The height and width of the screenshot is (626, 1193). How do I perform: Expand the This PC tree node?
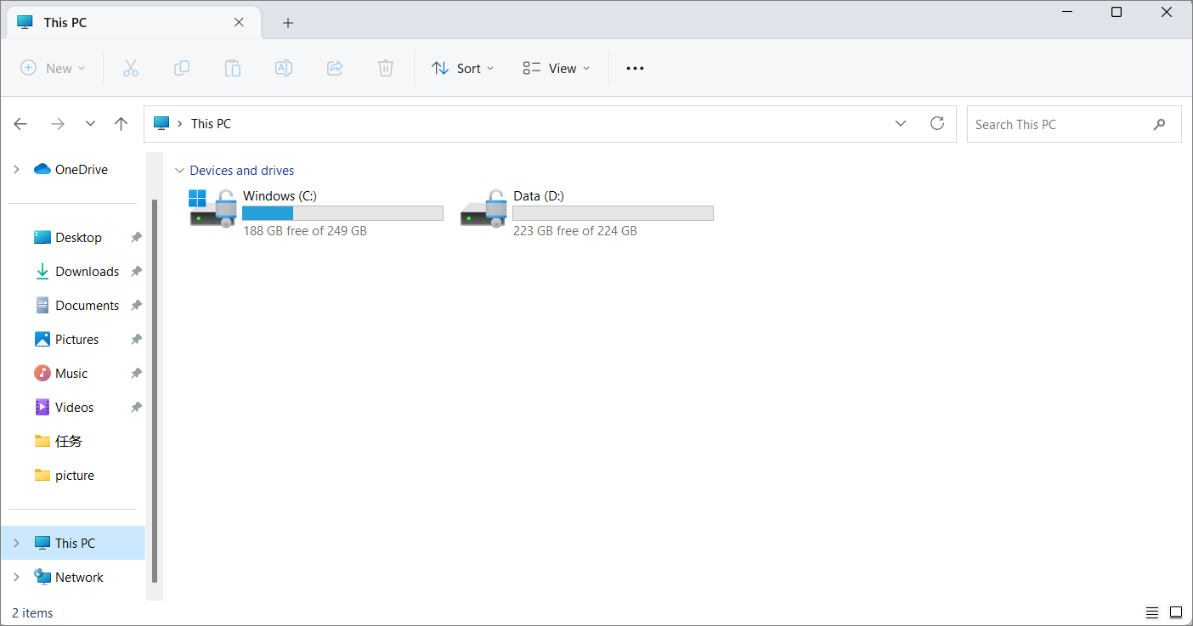tap(16, 544)
